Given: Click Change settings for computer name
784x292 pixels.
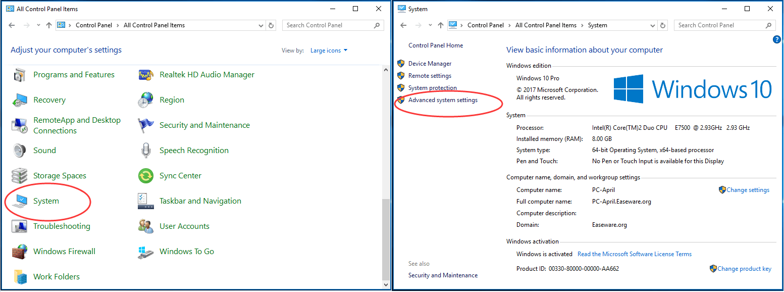Looking at the screenshot, I should click(x=748, y=190).
